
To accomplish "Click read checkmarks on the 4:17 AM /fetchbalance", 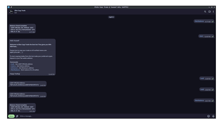I will click(213, 22).
